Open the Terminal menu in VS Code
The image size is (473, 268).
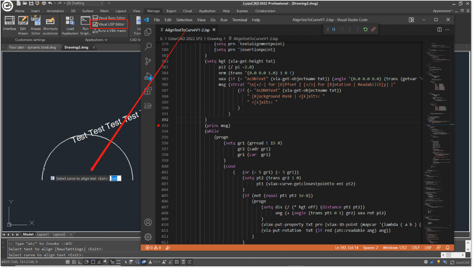[239, 20]
